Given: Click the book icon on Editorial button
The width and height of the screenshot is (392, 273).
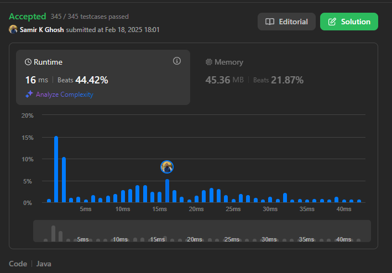Looking at the screenshot, I should tap(270, 22).
